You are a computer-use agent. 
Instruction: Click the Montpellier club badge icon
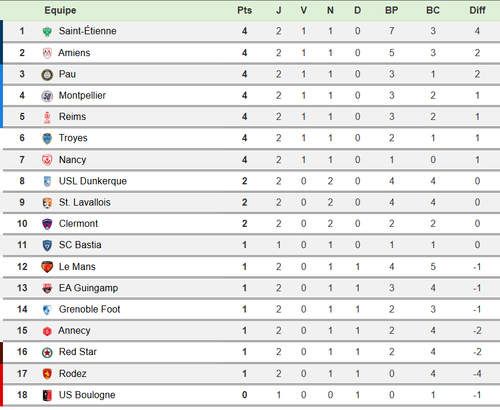[x=47, y=96]
